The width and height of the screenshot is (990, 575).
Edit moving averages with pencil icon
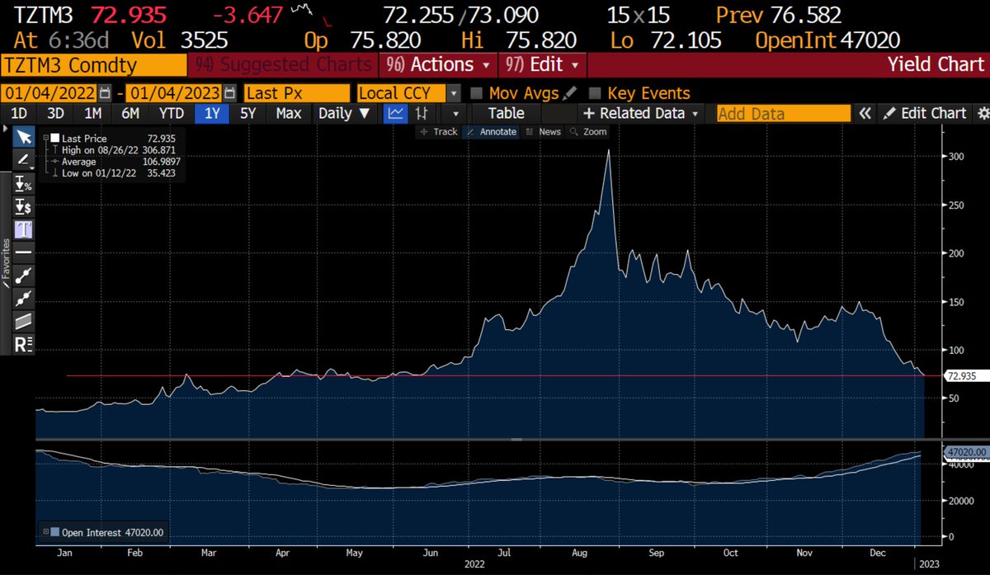click(570, 93)
